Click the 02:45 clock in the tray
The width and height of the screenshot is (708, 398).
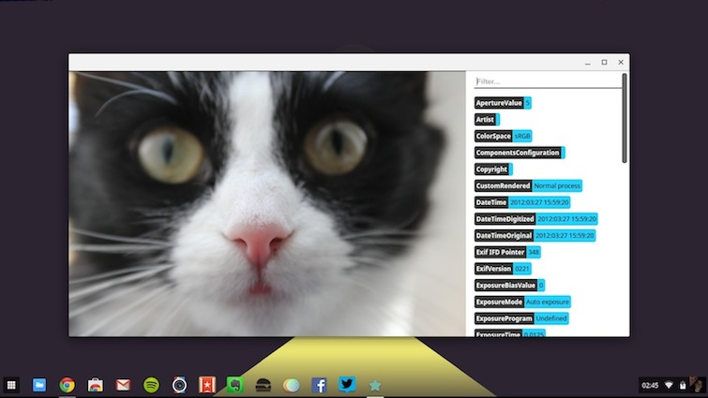650,386
